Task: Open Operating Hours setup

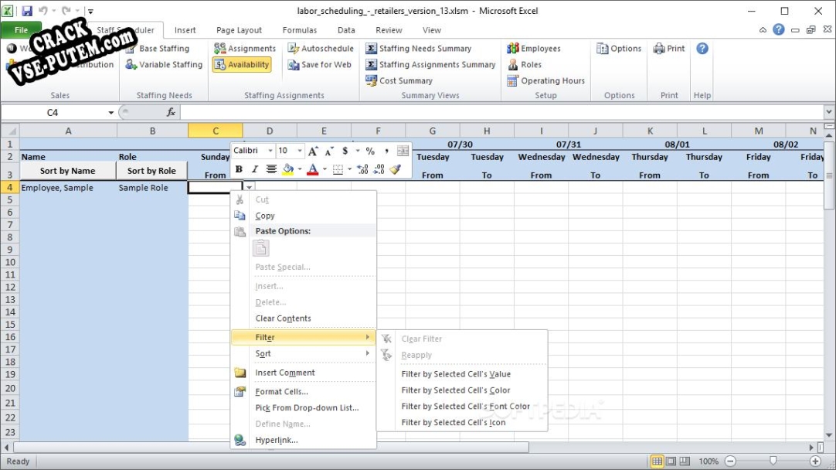Action: 545,80
